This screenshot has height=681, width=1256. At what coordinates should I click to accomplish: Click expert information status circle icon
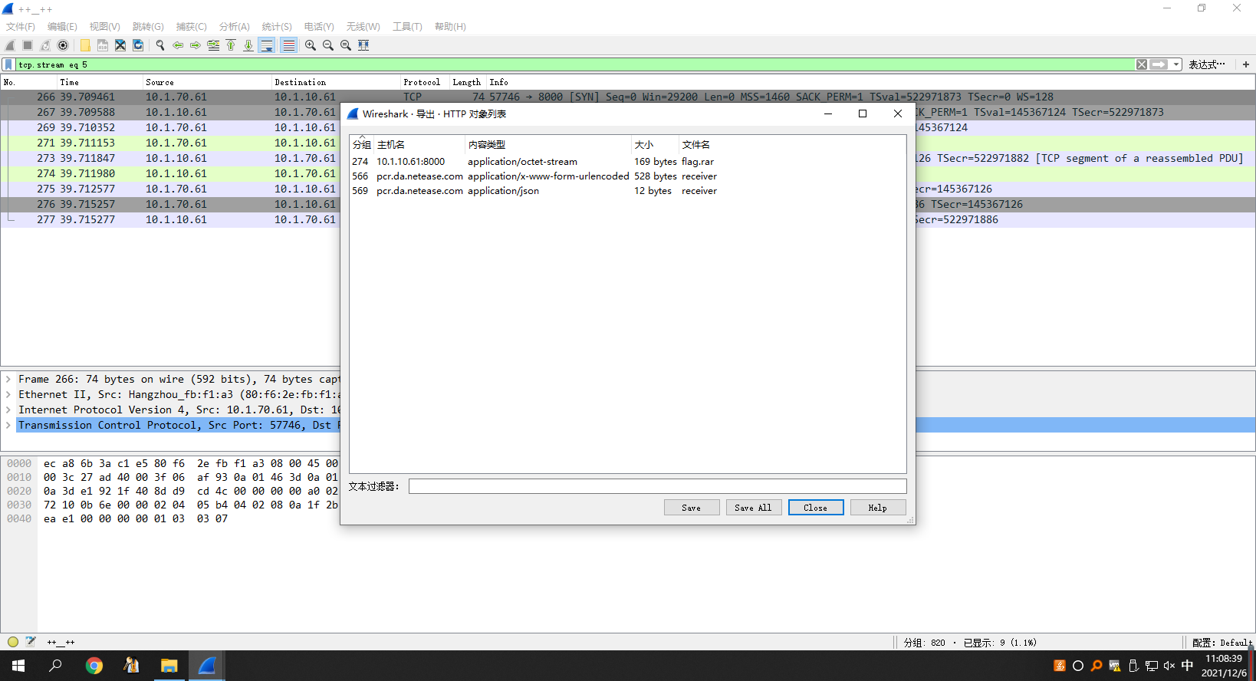coord(13,642)
